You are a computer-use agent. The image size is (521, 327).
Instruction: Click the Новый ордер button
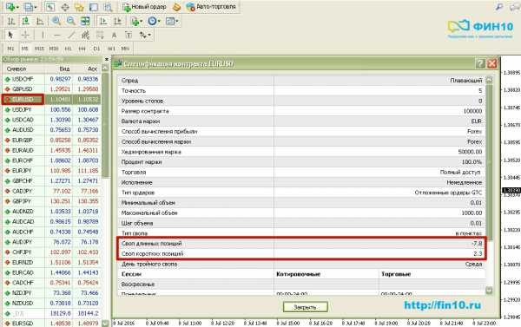[144, 7]
